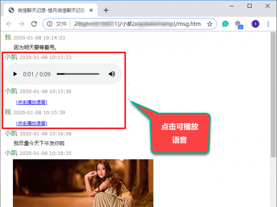The image size is (277, 207).
Task: Open a new browser tab
Action: click(x=106, y=10)
